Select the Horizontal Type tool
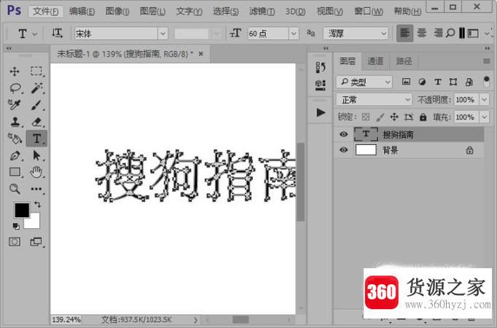The image size is (497, 328). [36, 138]
